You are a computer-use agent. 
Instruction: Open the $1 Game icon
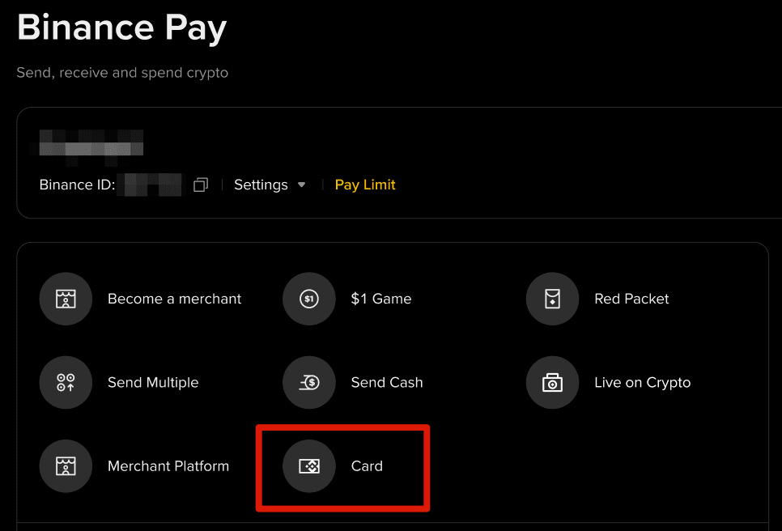coord(309,299)
